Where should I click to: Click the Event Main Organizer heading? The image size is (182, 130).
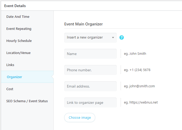[x=83, y=24]
